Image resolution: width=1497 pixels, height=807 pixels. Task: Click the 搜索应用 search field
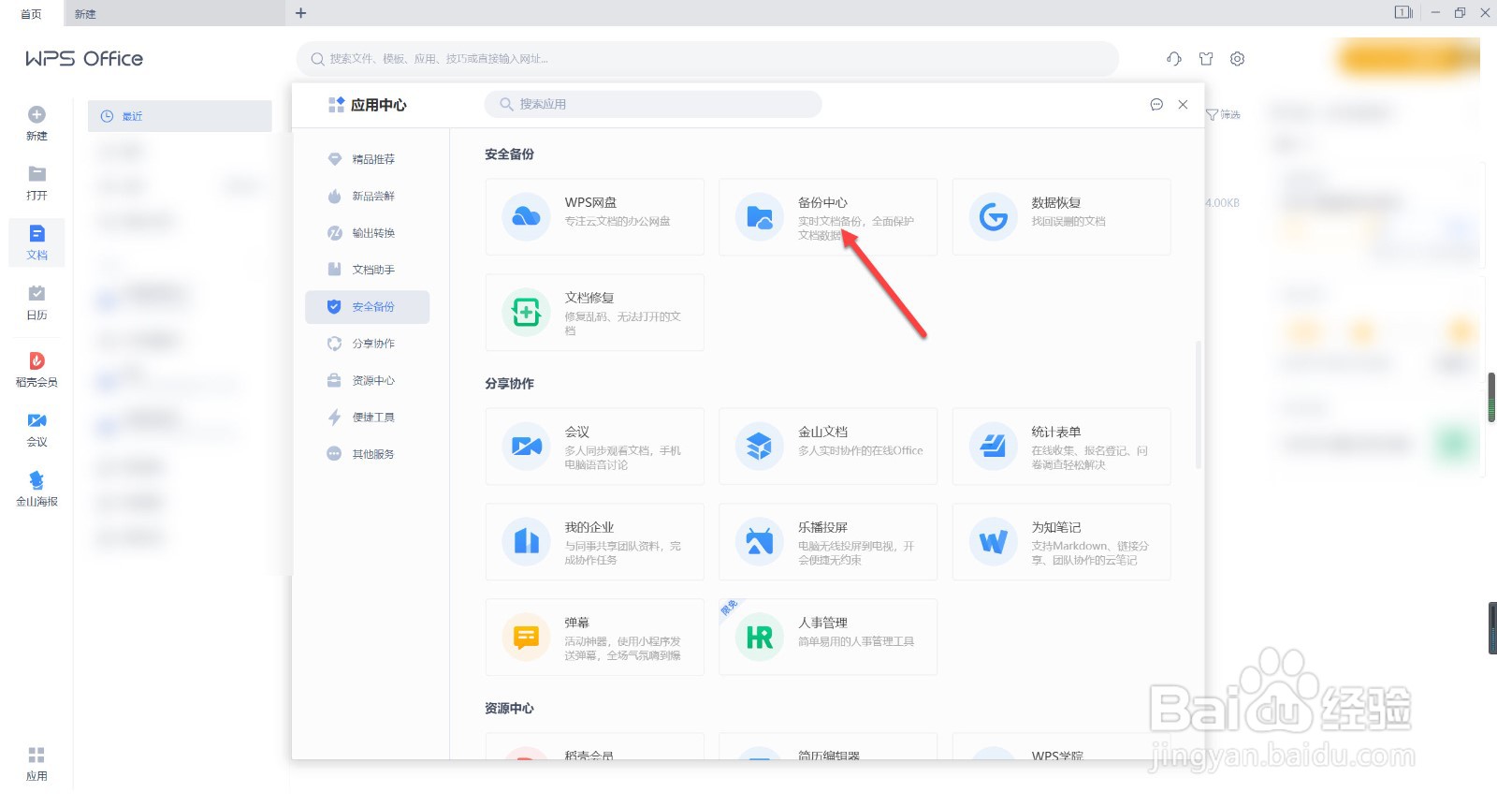(653, 104)
